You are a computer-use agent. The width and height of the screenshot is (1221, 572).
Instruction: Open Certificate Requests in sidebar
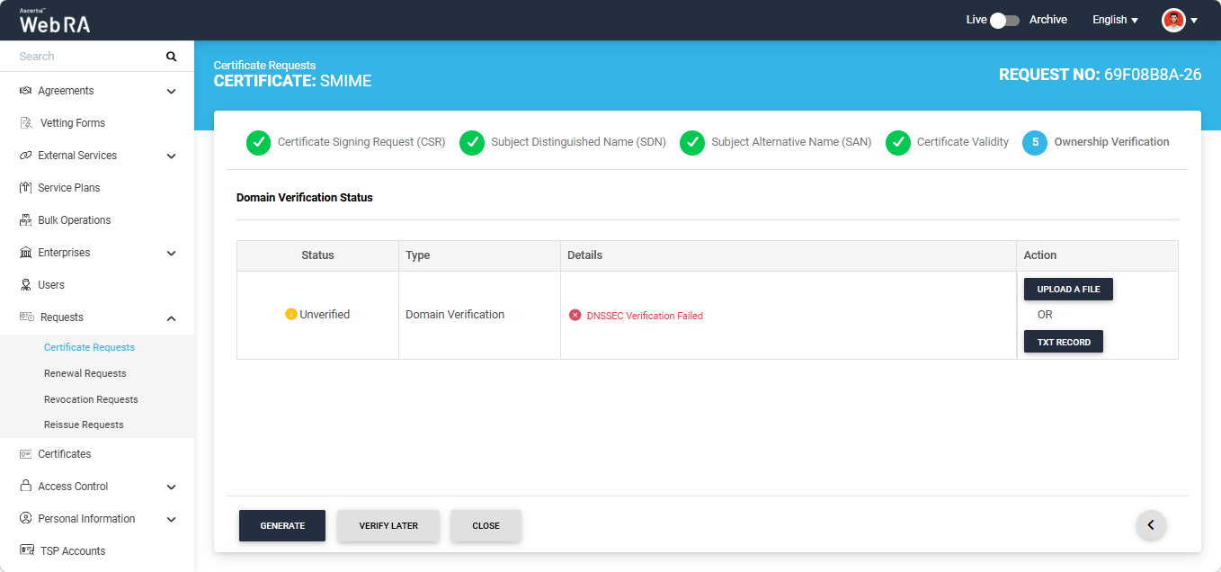pos(89,347)
